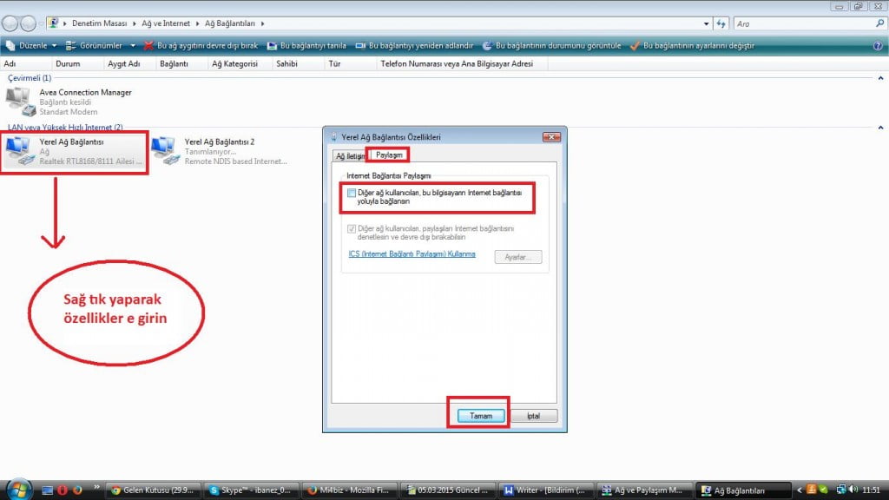889x500 pixels.
Task: Click the Ara search field
Action: click(x=803, y=23)
